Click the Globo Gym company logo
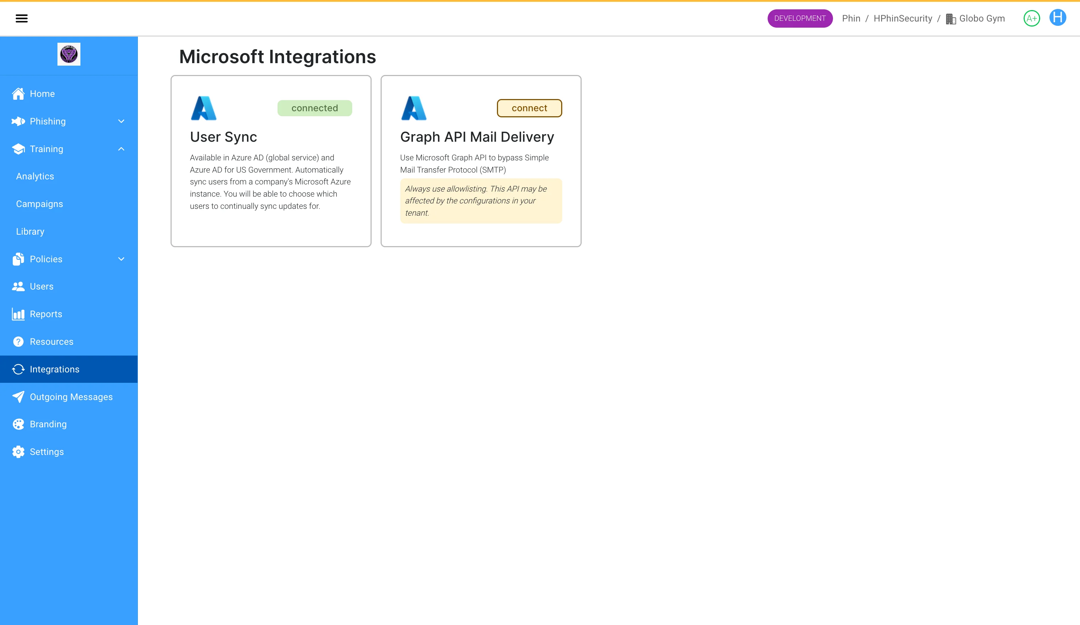Viewport: 1080px width, 625px height. 69,55
